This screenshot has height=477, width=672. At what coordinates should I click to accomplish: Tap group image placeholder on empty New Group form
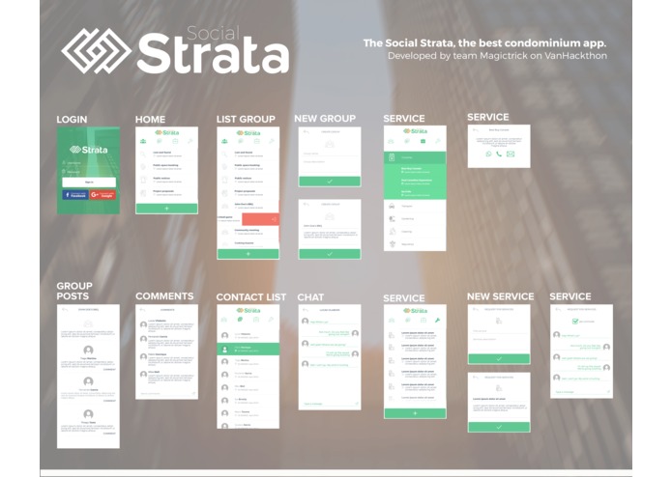(329, 144)
